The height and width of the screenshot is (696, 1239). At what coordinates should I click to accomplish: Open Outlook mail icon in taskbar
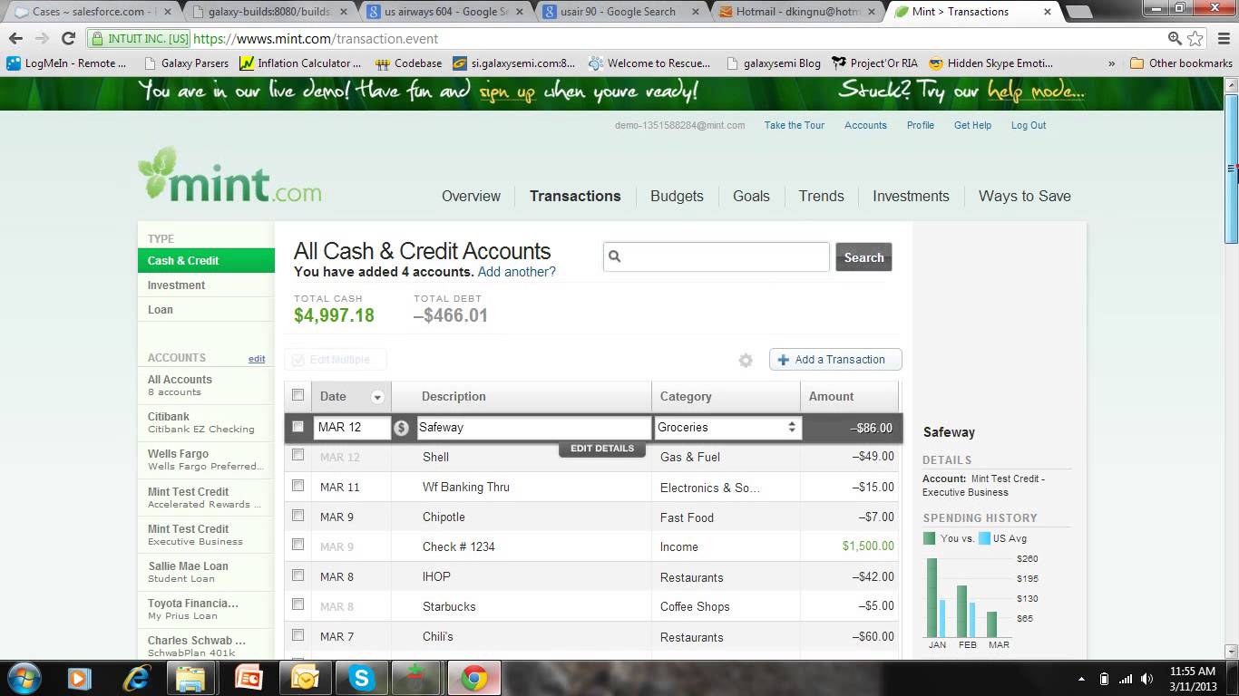(x=306, y=678)
